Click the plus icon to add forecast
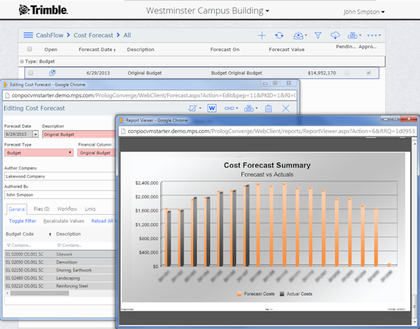The width and height of the screenshot is (420, 329). [262, 36]
